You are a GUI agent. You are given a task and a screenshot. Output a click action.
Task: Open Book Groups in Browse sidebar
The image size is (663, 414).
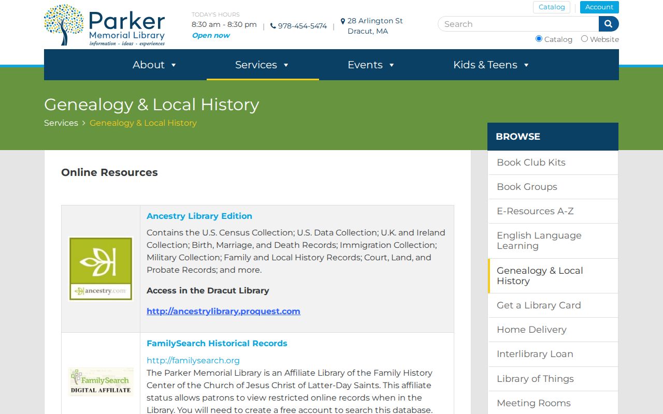point(553,187)
